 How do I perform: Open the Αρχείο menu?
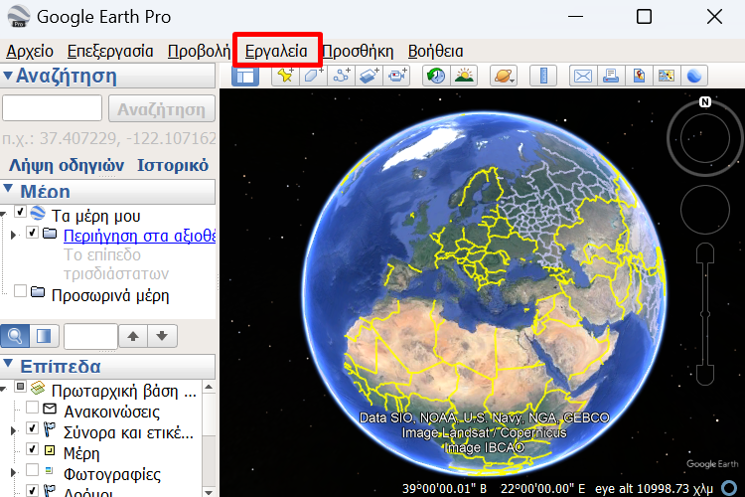(30, 51)
